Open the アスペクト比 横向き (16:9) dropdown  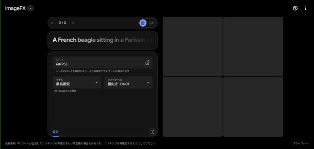(128, 83)
